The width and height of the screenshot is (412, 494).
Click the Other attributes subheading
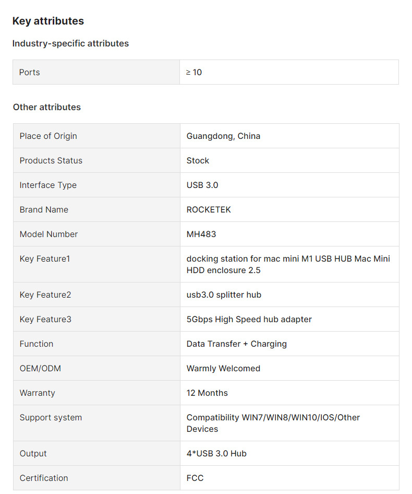[x=47, y=107]
